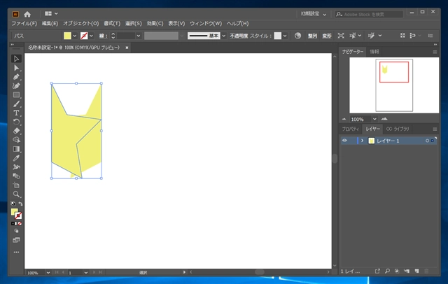Reset to default fill and stroke

click(13, 204)
